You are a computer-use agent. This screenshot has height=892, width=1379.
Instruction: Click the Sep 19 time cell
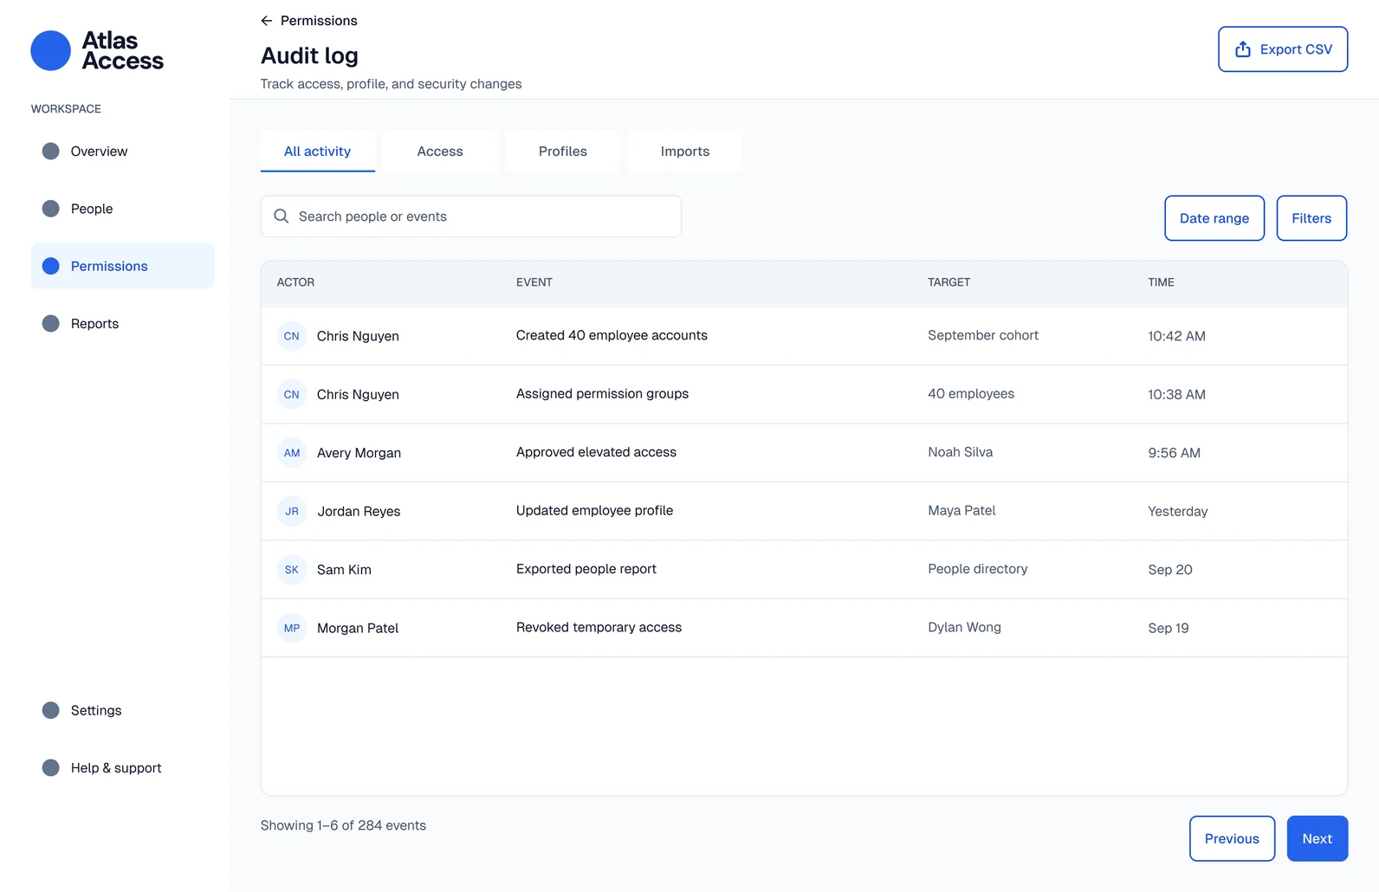point(1169,628)
